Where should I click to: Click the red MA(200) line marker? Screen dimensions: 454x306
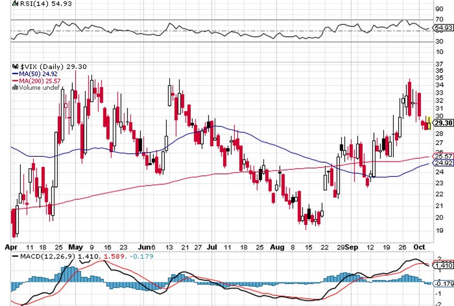point(15,81)
